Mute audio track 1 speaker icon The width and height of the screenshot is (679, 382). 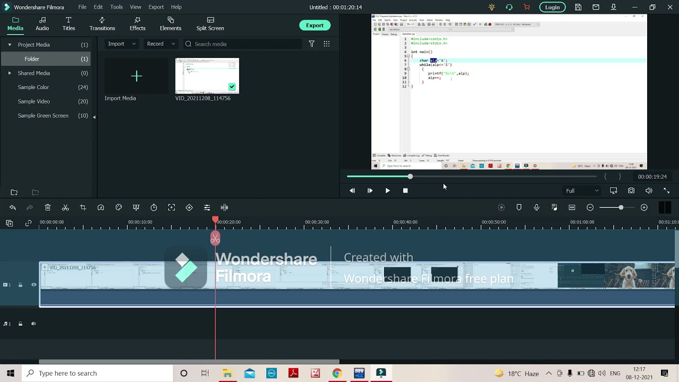33,324
